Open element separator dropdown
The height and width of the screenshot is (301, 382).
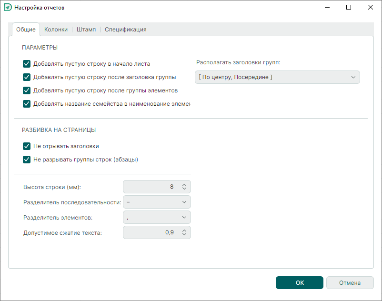(157, 217)
